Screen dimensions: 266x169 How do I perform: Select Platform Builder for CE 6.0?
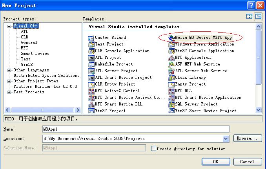(45, 86)
